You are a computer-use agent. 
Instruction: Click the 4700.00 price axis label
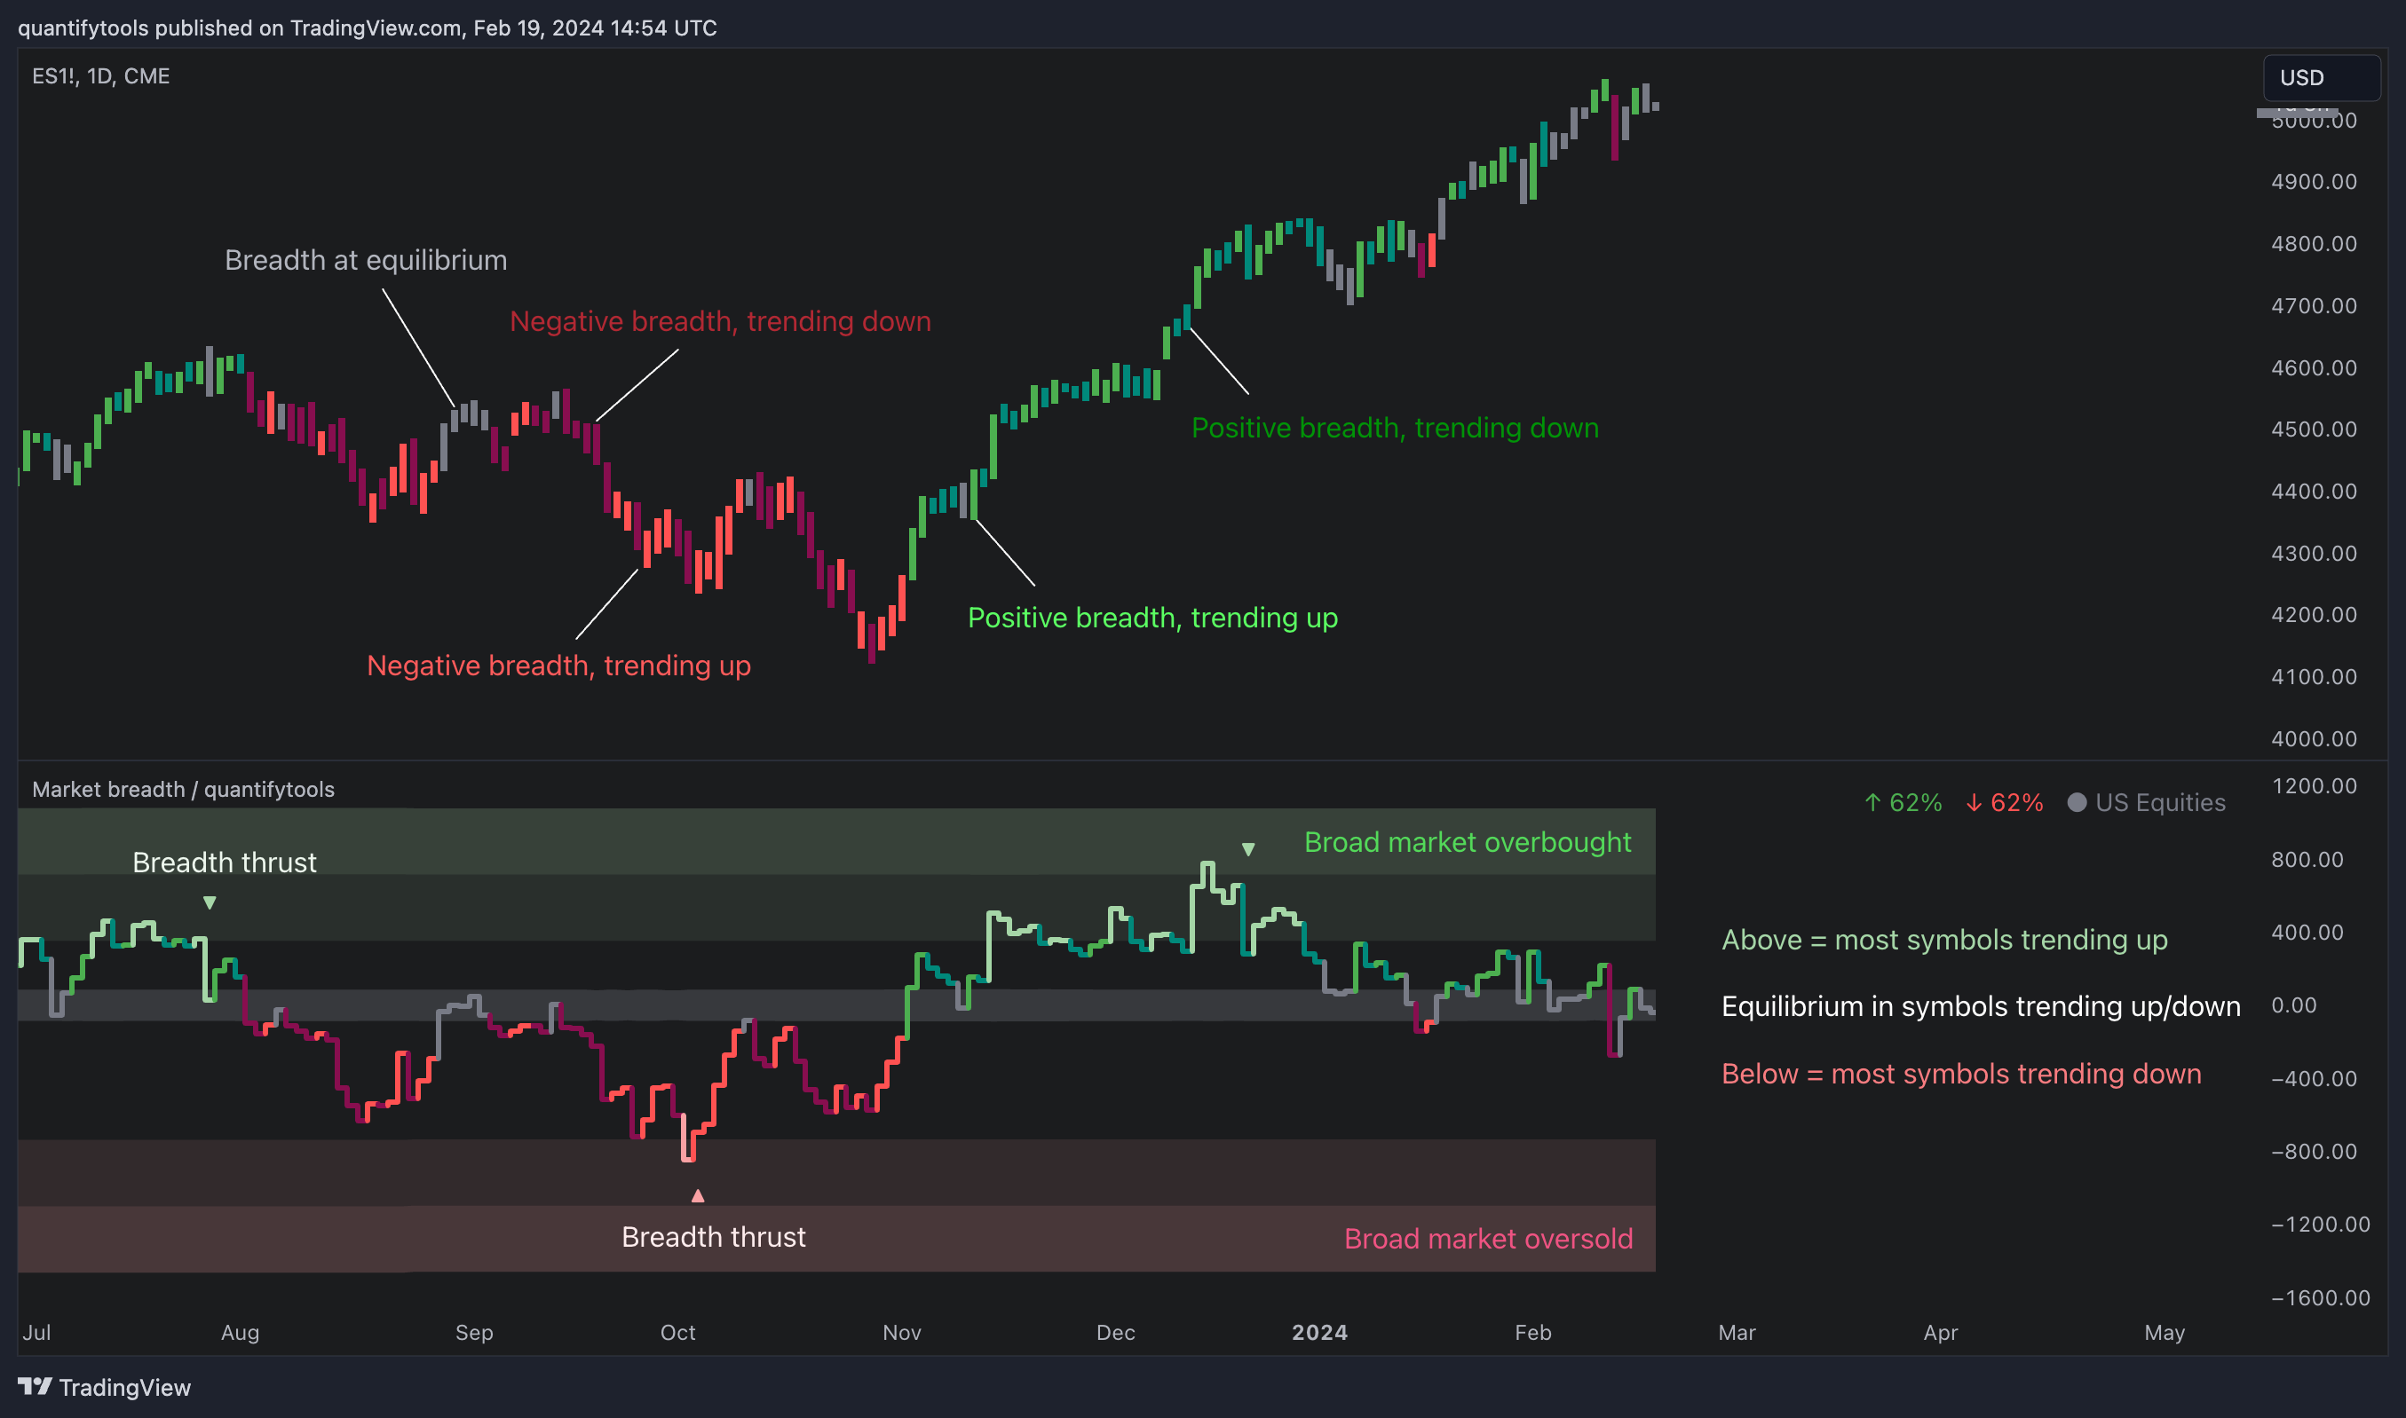2314,306
